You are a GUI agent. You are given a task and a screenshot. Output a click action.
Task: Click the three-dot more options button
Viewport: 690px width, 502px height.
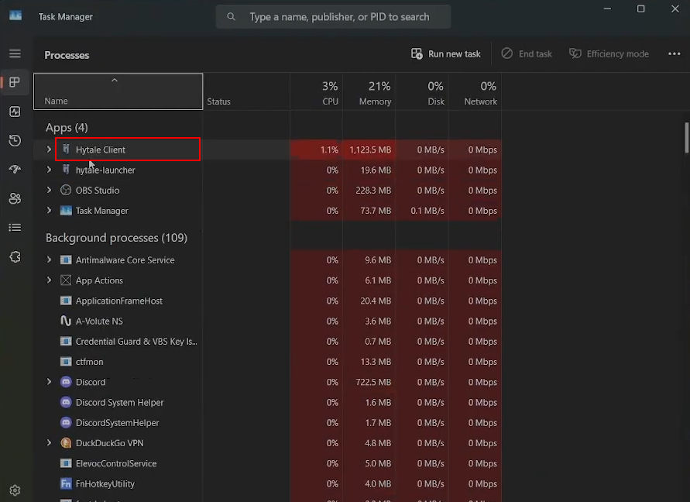[674, 54]
